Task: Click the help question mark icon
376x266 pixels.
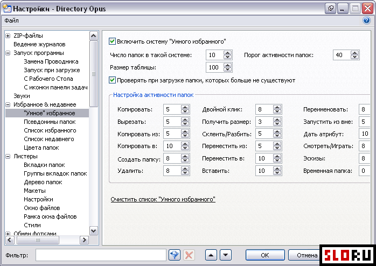Action: pyautogui.click(x=366, y=20)
